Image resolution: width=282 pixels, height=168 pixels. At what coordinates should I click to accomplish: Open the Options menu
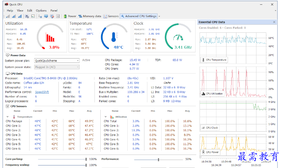click(x=41, y=11)
